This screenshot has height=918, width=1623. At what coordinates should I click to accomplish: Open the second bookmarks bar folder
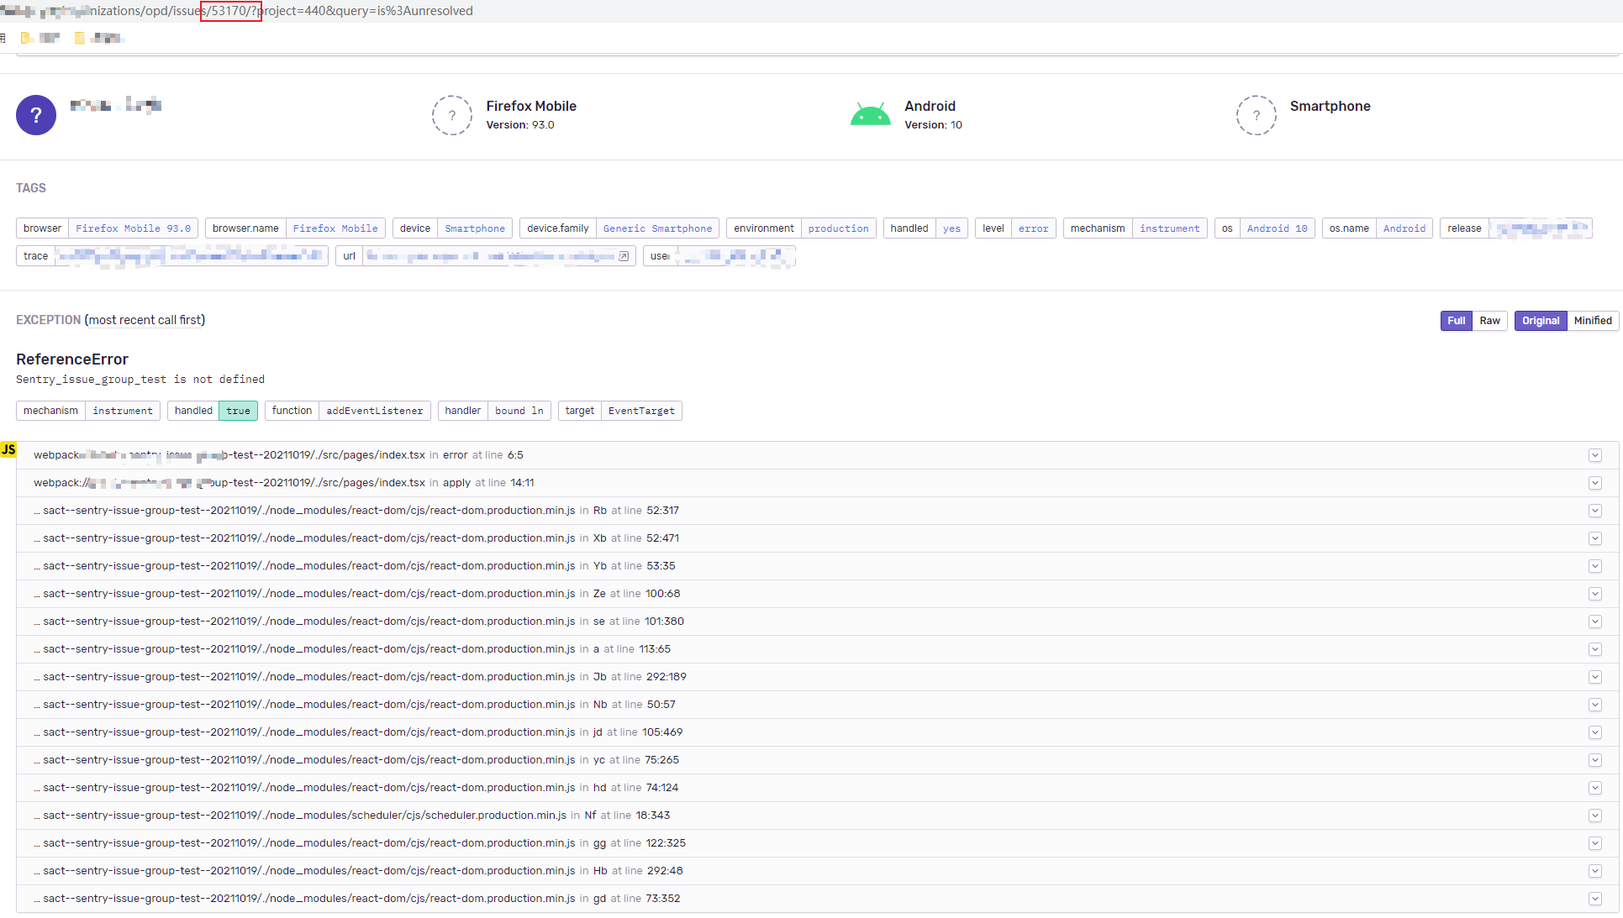79,37
